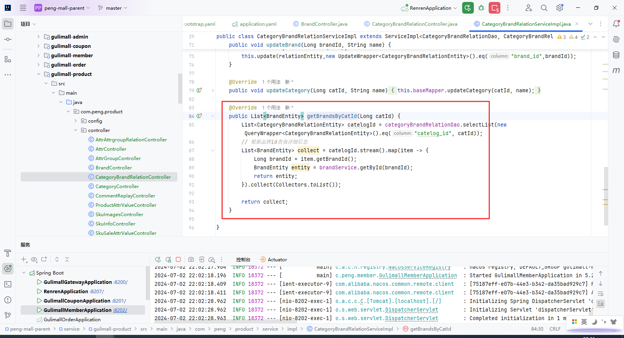Click the profiler gauge icon in Services toolbar
Image resolution: width=624 pixels, height=338 pixels.
211,259
